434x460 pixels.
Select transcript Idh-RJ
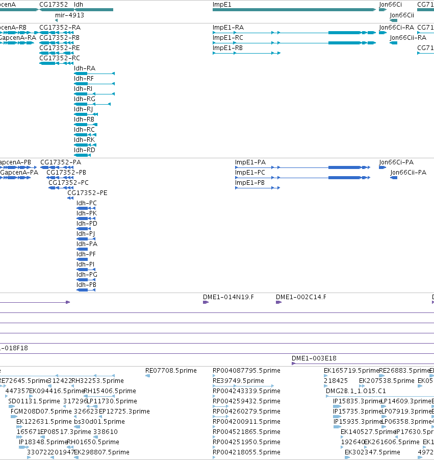click(x=84, y=109)
